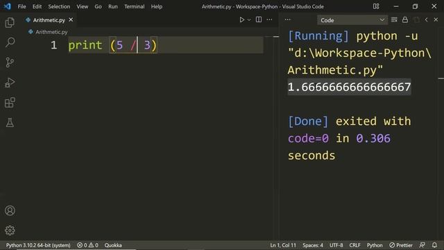The width and height of the screenshot is (444, 250).
Task: Open the Code output channel dropdown
Action: tap(352, 20)
